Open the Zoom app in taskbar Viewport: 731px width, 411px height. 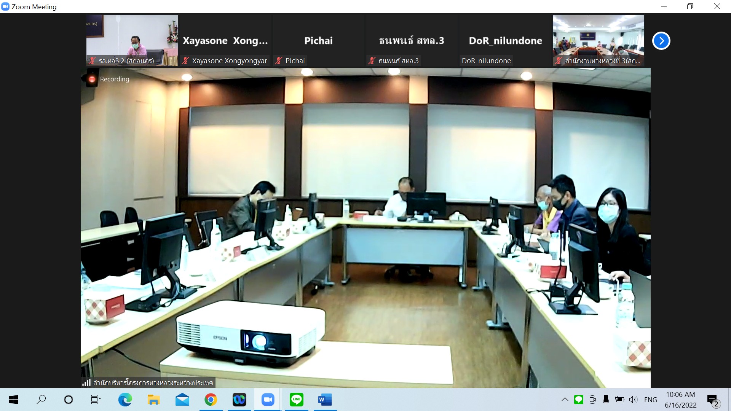tap(268, 400)
